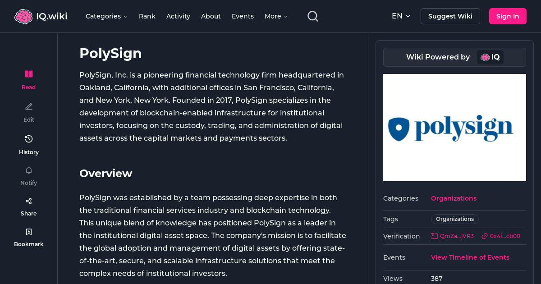Screen dimensions: 541x284
Task: Open the Rank menu item
Action: [147, 16]
